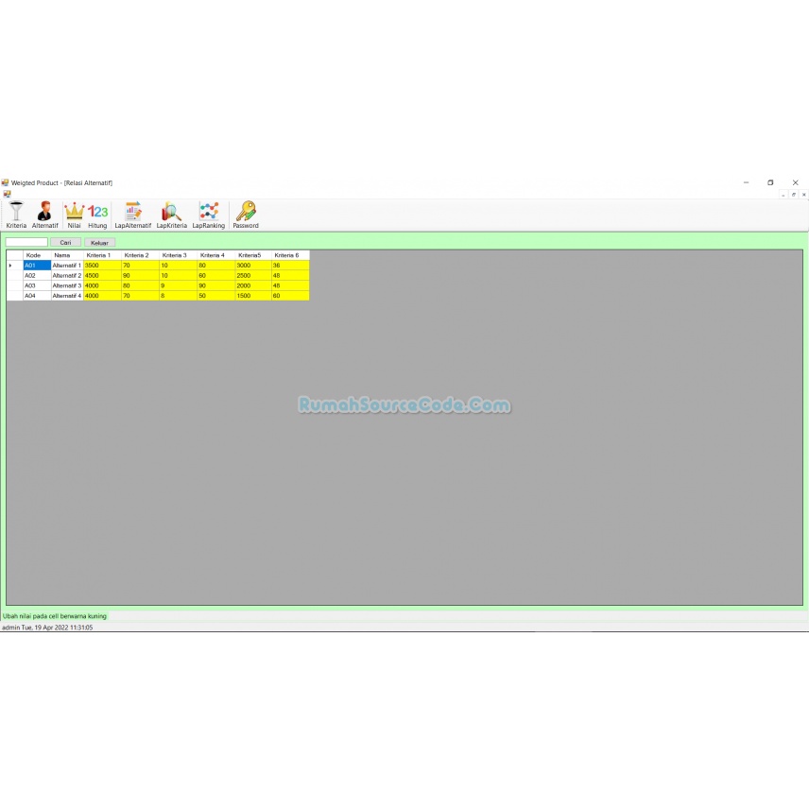The image size is (809, 809).
Task: Open the LapAlternatif report
Action: tap(133, 215)
